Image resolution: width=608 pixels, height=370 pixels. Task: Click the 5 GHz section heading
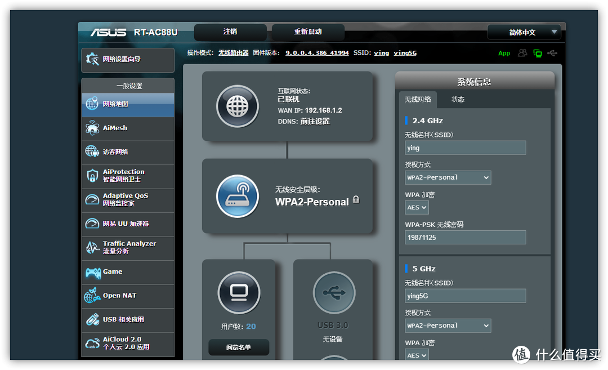424,269
